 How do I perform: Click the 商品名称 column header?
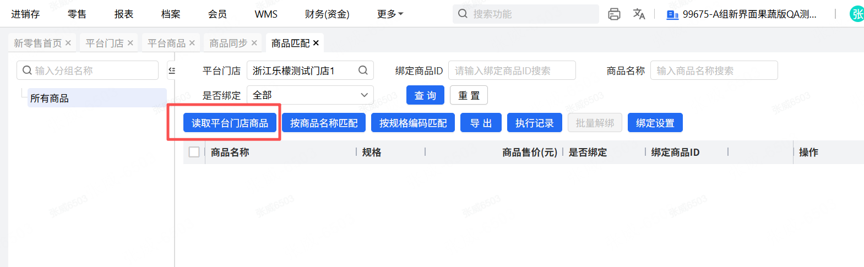[230, 152]
